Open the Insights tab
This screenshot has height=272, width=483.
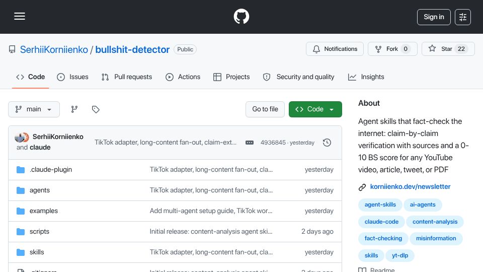366,77
